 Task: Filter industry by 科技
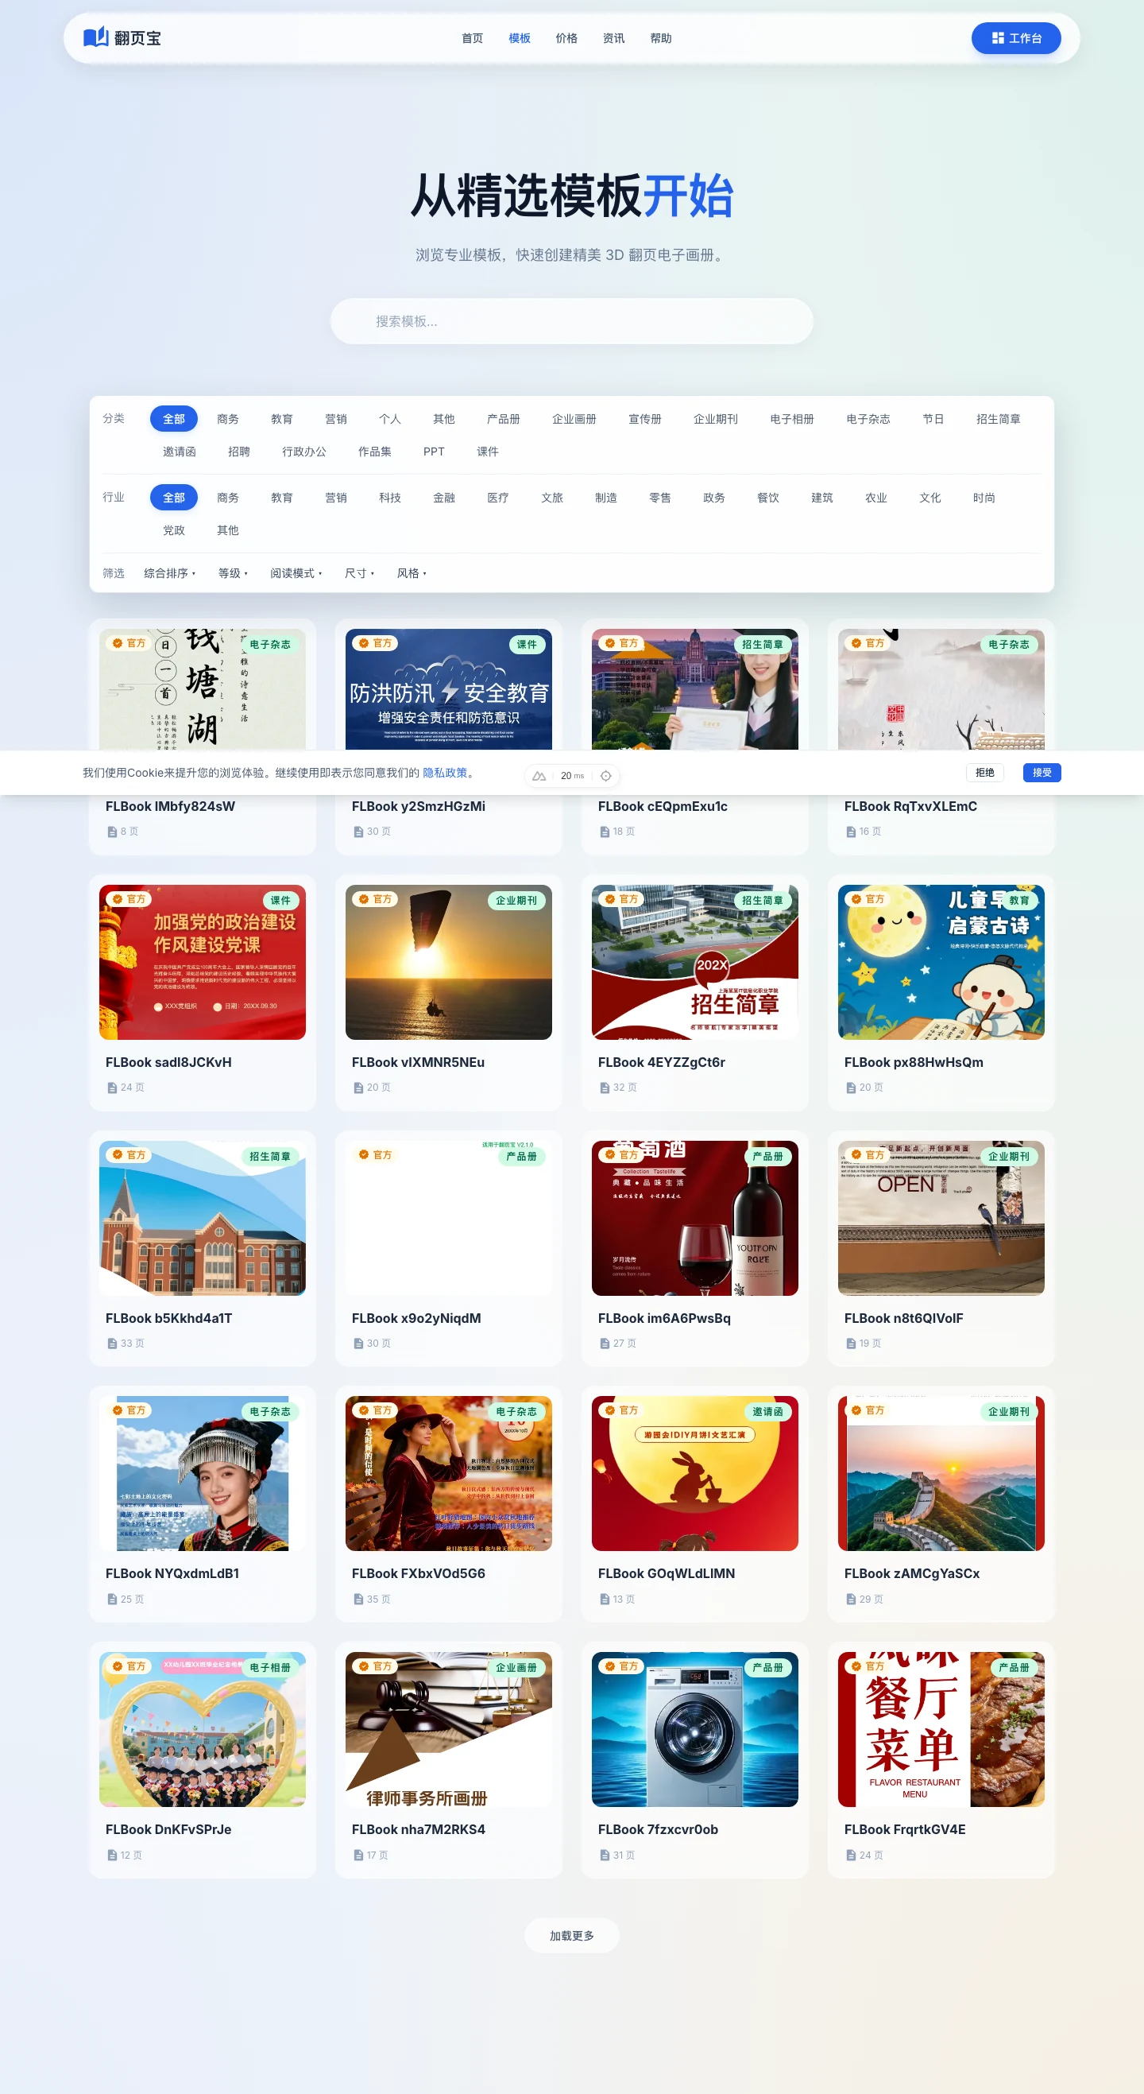[390, 498]
